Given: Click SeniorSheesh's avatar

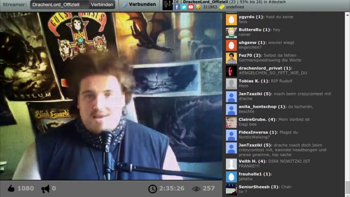Looking at the screenshot, I should [x=231, y=190].
